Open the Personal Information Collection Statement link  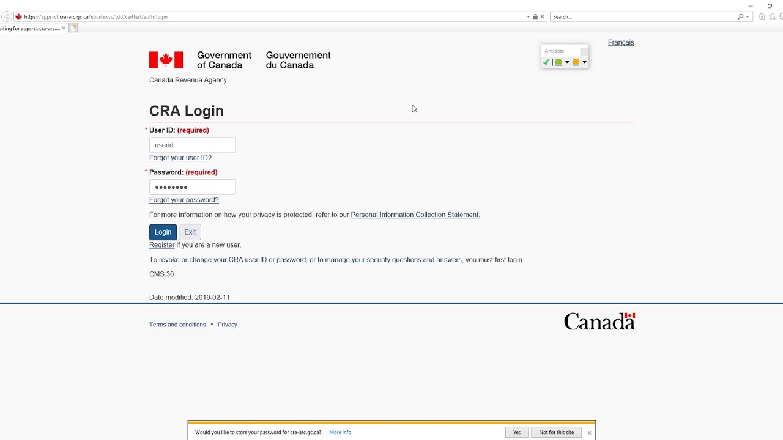(x=415, y=215)
